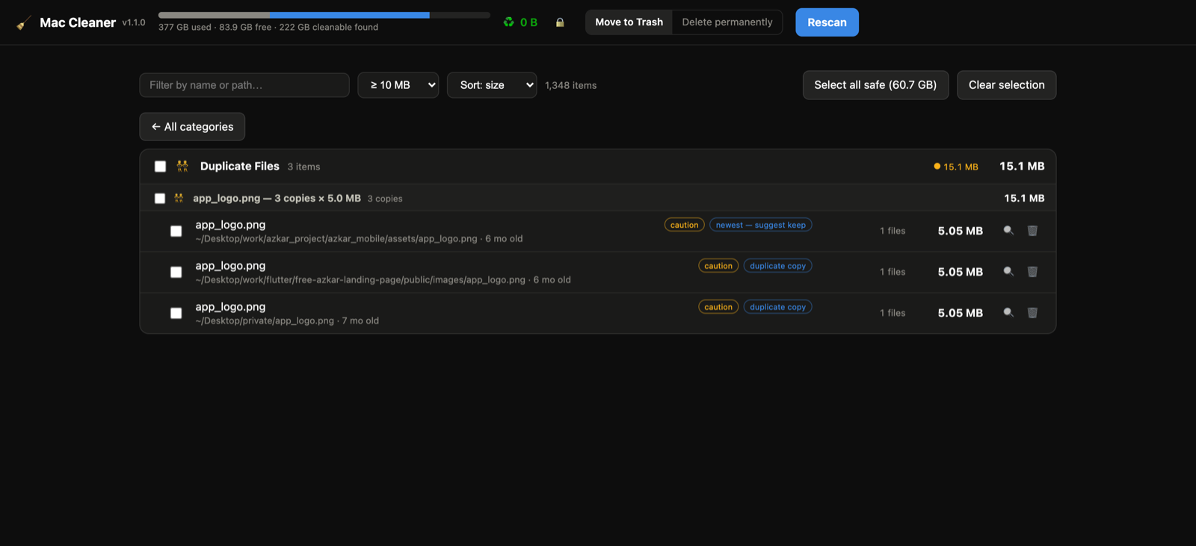Trash the free-azkar-landing-page app_logo.png copy

(x=1032, y=272)
